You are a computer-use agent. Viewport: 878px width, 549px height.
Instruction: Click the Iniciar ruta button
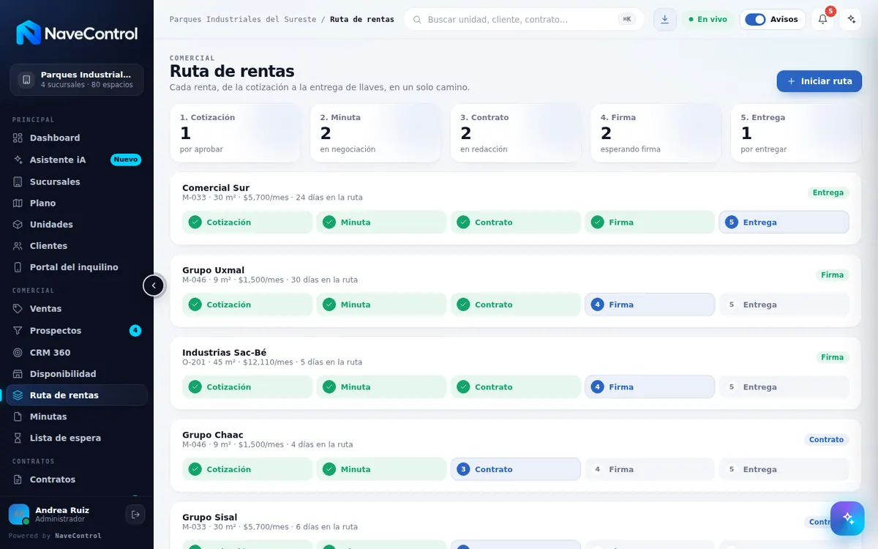pos(819,81)
